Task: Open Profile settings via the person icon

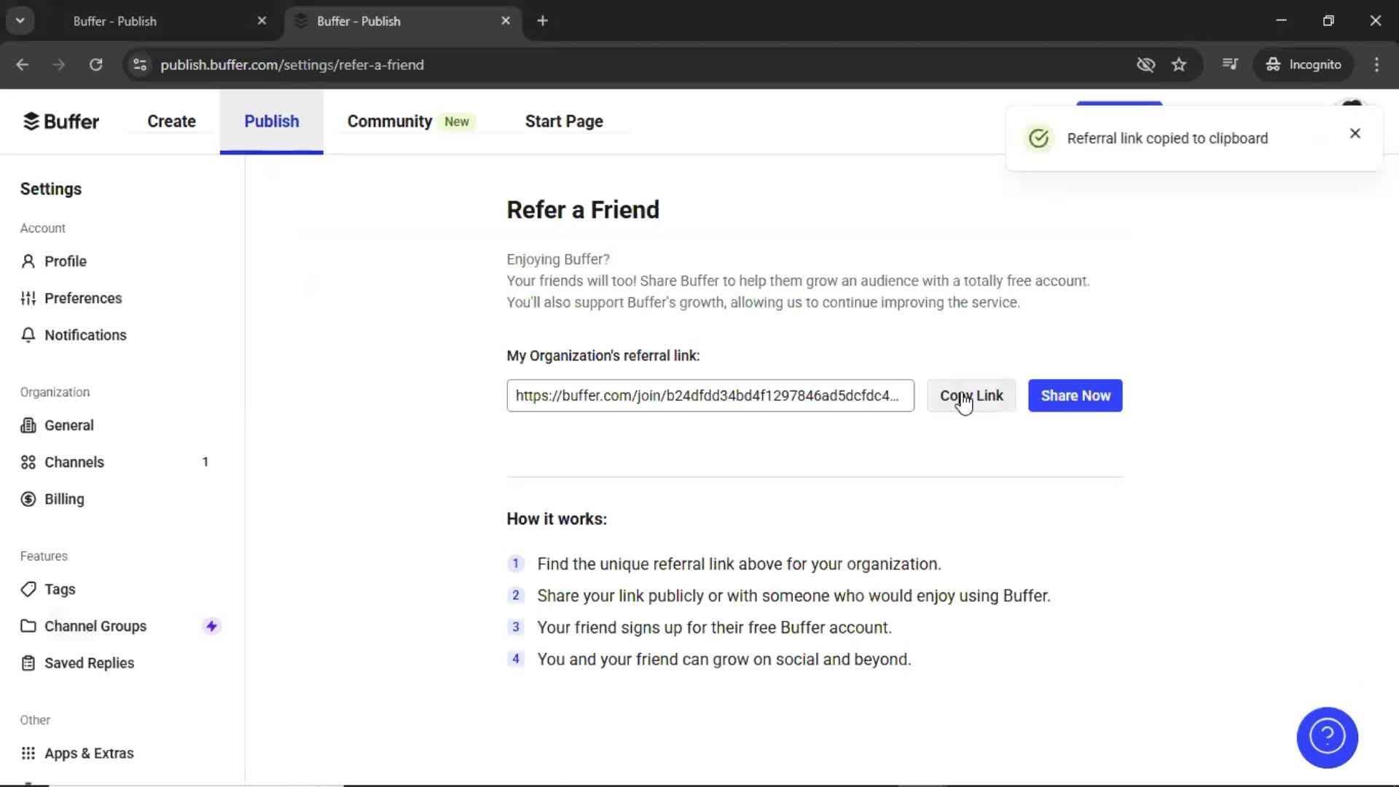Action: coord(28,261)
